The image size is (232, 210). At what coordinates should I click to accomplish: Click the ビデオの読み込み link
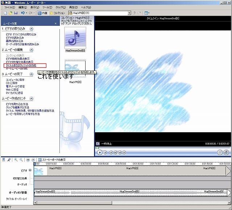(15, 38)
